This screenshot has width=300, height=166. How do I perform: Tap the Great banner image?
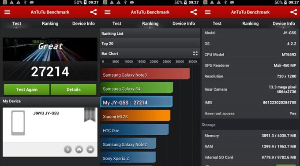[x=50, y=49]
